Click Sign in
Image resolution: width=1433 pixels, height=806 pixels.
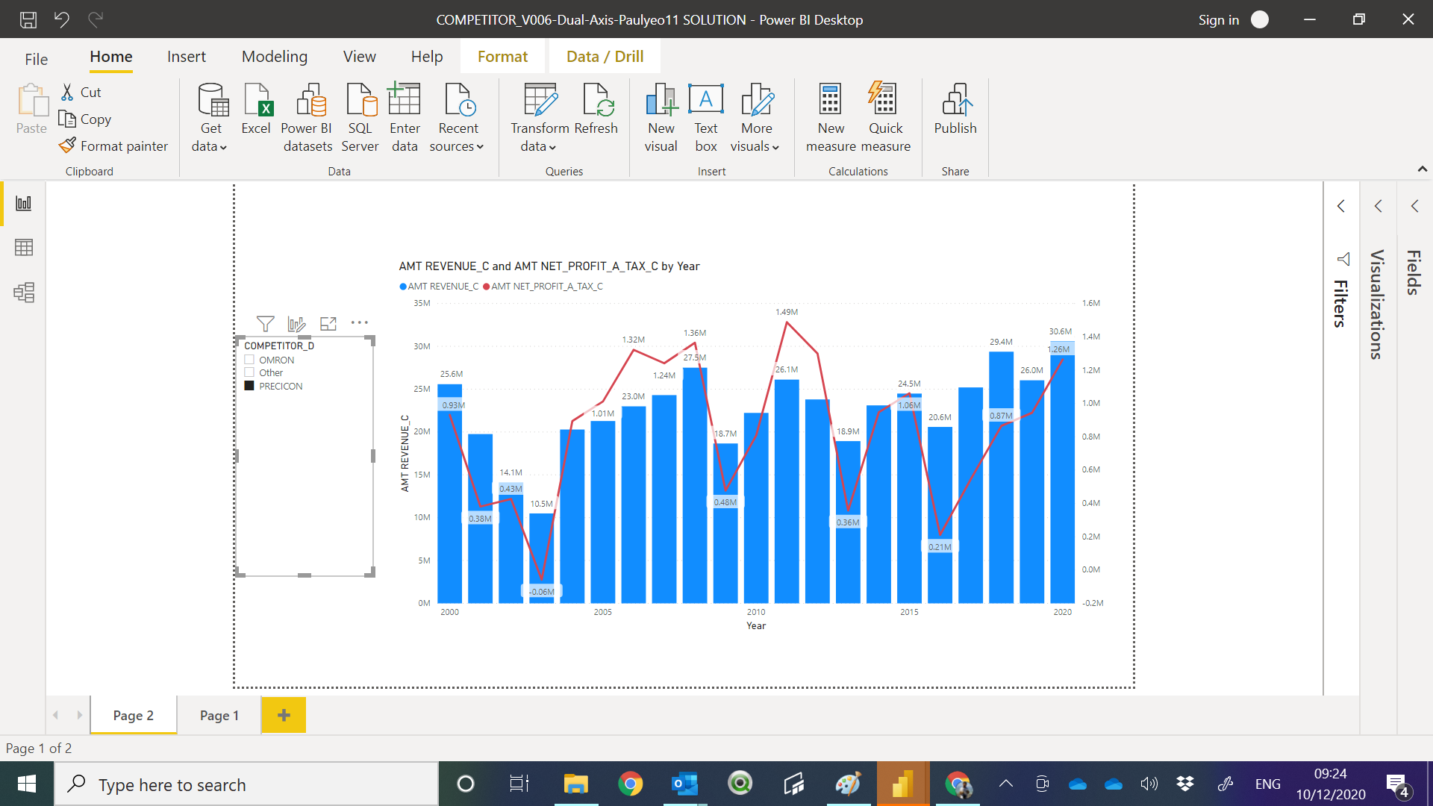pyautogui.click(x=1219, y=20)
